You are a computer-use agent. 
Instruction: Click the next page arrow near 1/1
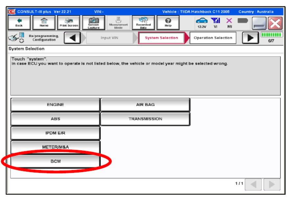coord(272,185)
